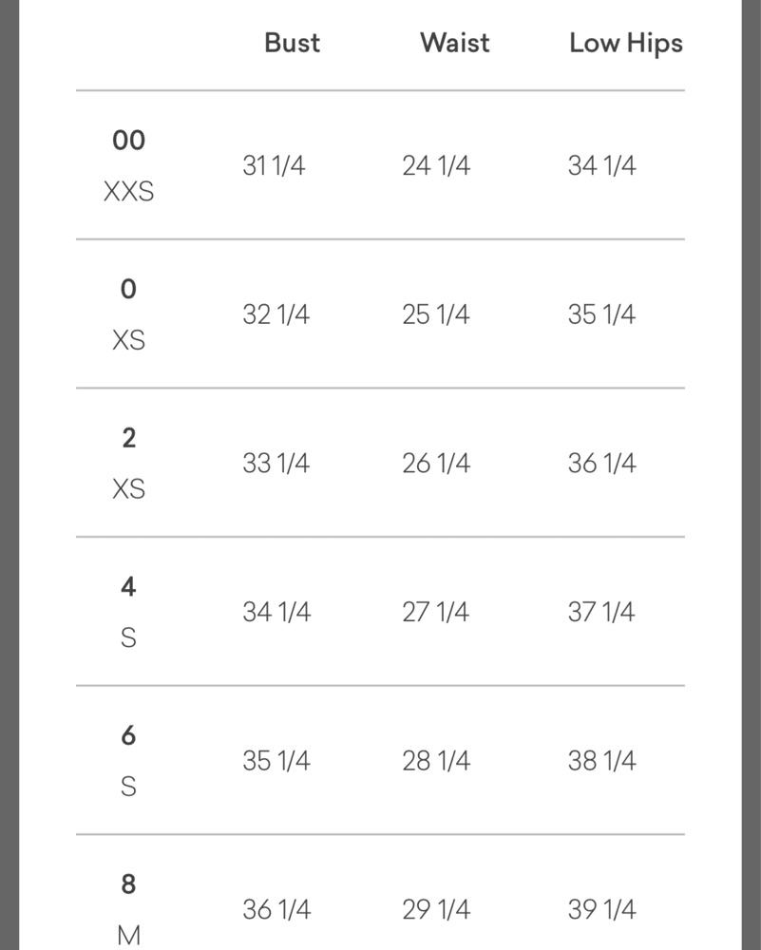This screenshot has width=761, height=950.
Task: Click the waist value 27 1/4
Action: click(x=436, y=612)
